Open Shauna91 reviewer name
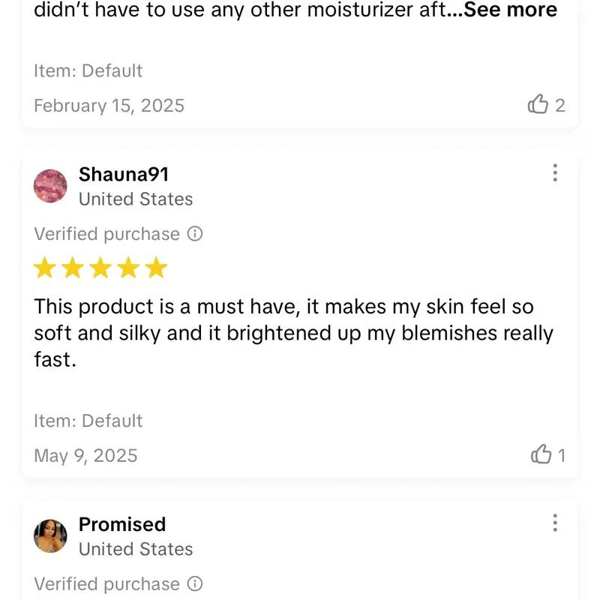This screenshot has height=600, width=600. (124, 175)
